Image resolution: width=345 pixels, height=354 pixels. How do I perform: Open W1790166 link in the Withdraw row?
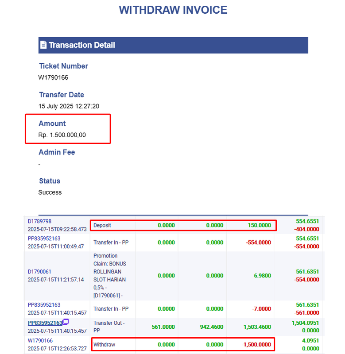point(40,340)
